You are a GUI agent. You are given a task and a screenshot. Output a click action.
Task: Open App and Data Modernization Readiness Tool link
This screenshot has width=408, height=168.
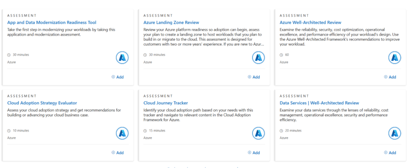tap(52, 23)
